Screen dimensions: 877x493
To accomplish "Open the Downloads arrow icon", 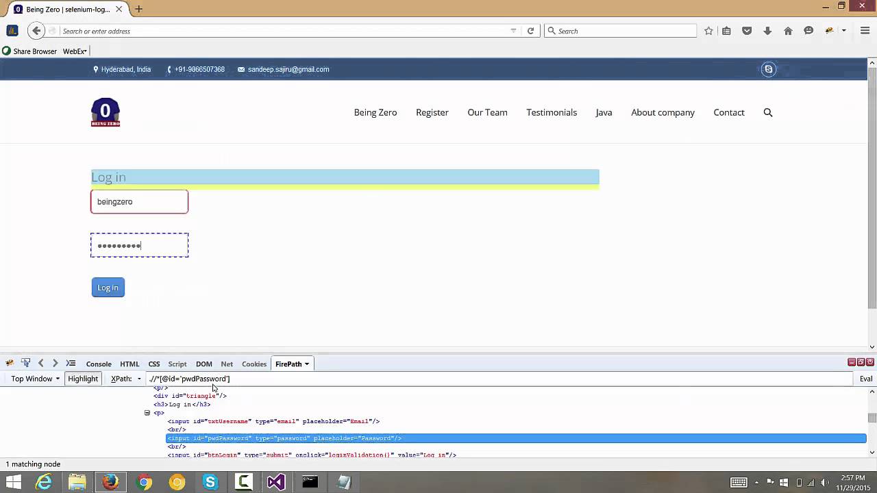I will coord(767,31).
